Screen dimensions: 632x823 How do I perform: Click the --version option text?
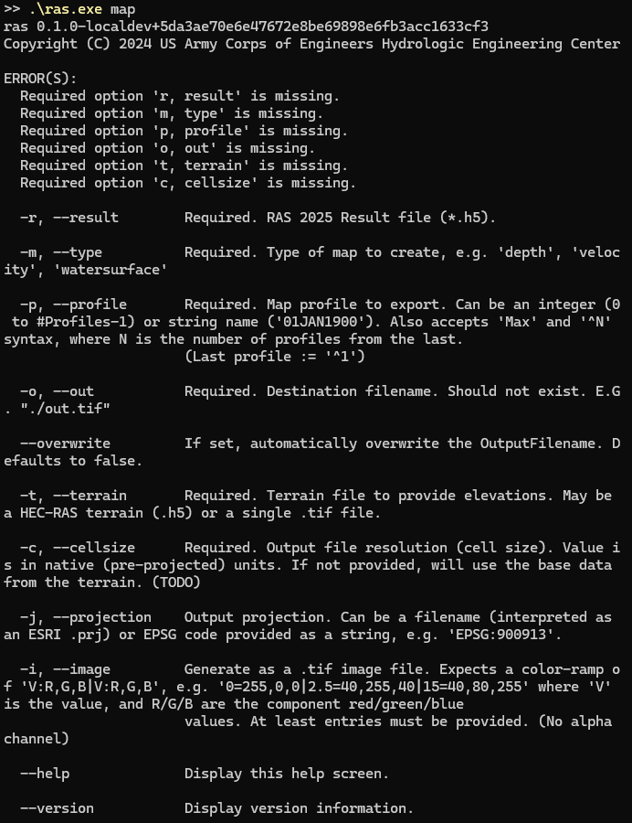point(57,807)
